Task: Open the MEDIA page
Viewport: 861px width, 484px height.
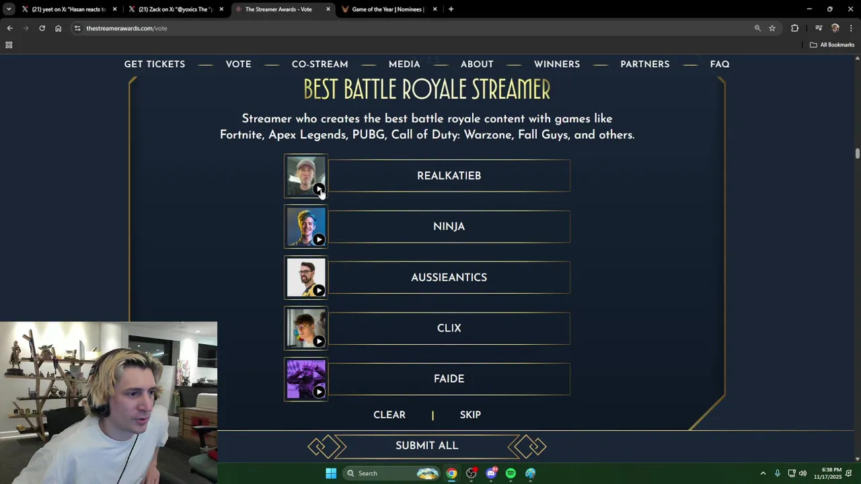Action: pos(404,64)
